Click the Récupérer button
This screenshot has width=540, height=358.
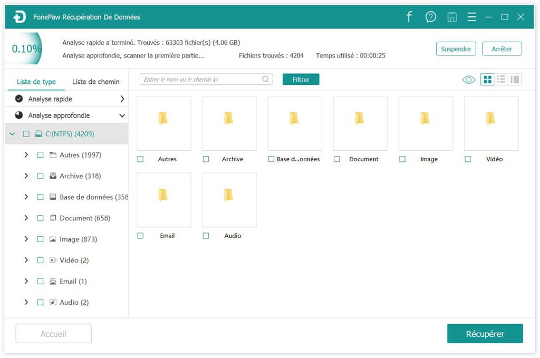pos(485,333)
